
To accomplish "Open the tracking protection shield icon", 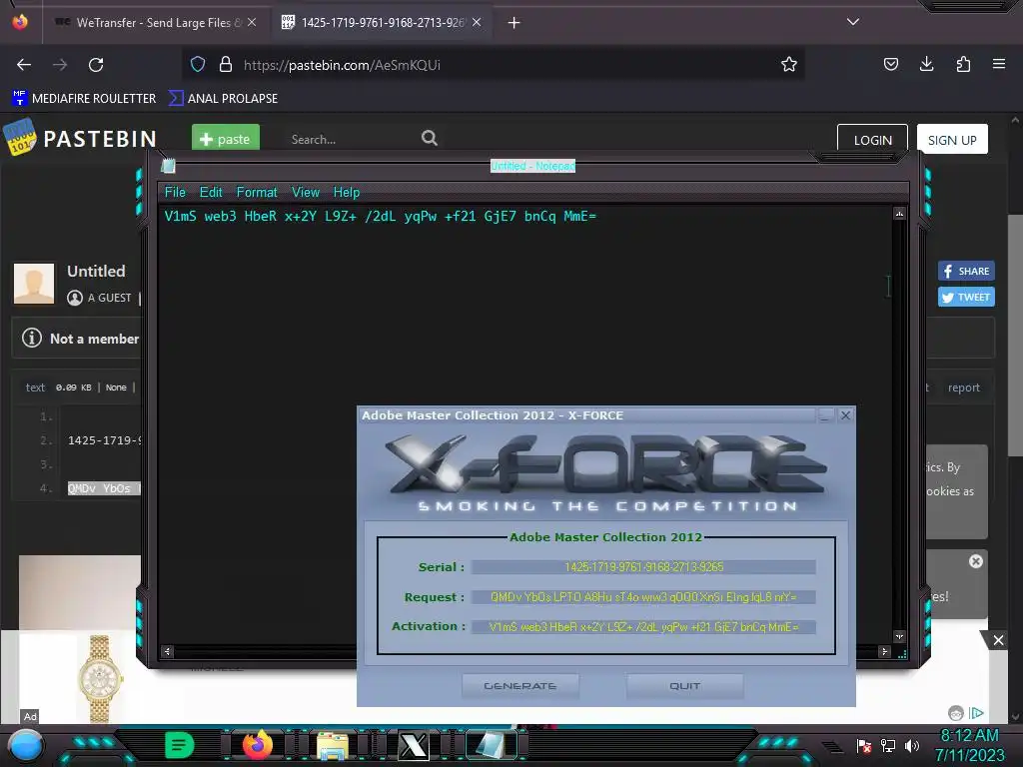I will (x=198, y=64).
